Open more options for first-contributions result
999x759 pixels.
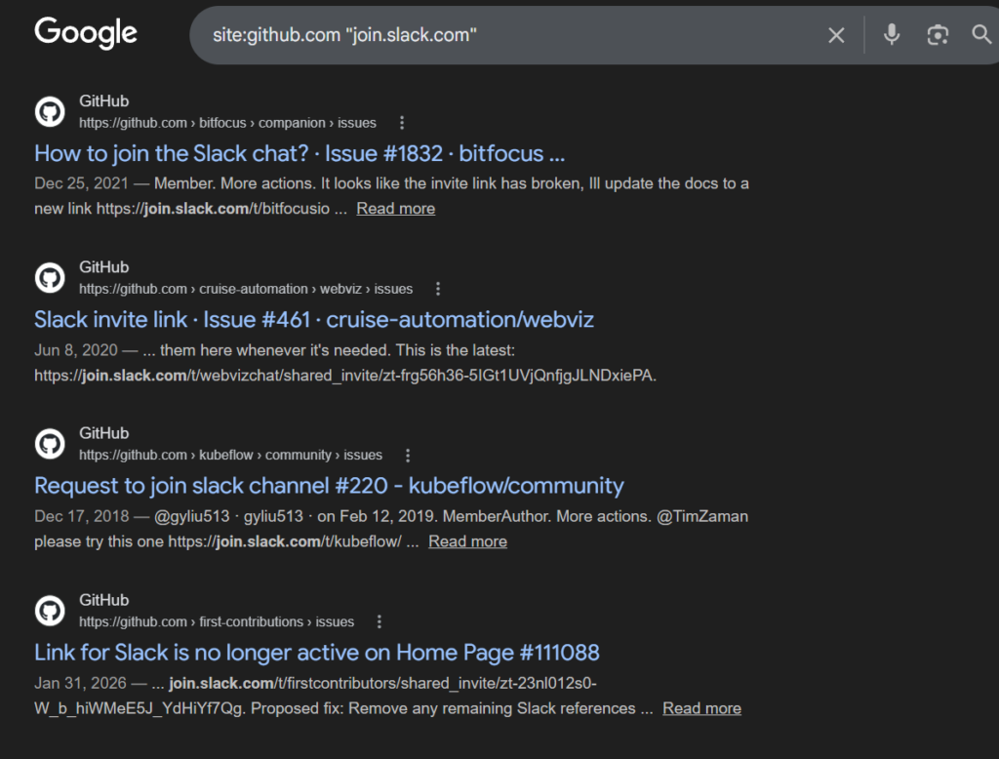[380, 621]
